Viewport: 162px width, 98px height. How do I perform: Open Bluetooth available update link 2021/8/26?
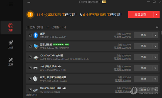coord(123,37)
